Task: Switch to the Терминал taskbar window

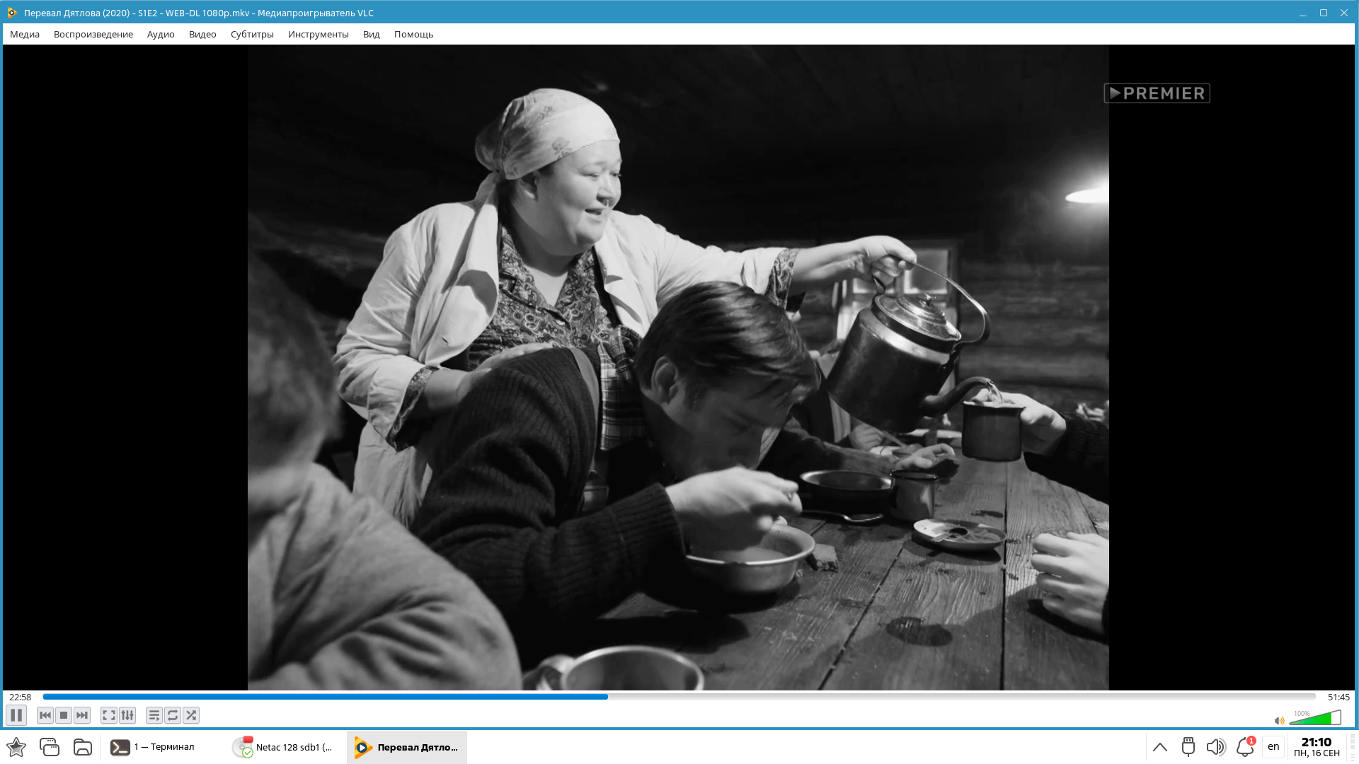Action: (152, 747)
